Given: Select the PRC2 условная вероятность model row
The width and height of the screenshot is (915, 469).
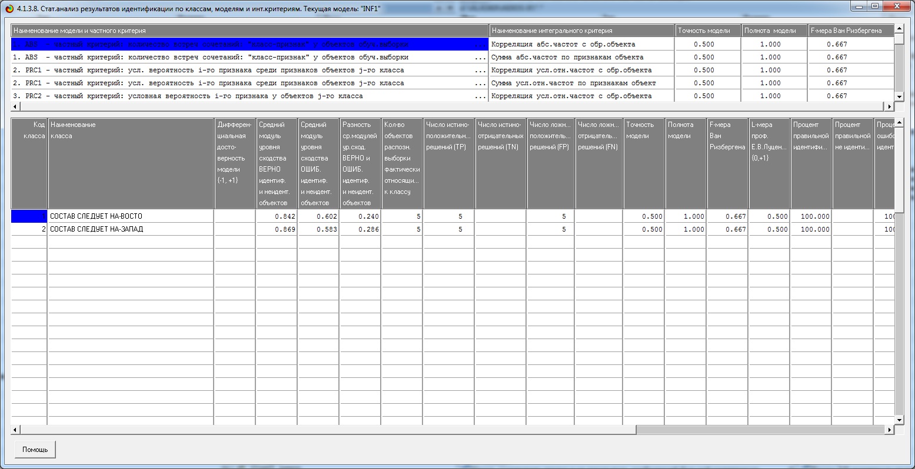Looking at the screenshot, I should [x=247, y=96].
